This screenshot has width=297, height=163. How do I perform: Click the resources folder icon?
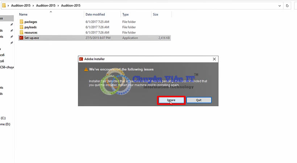(x=21, y=33)
